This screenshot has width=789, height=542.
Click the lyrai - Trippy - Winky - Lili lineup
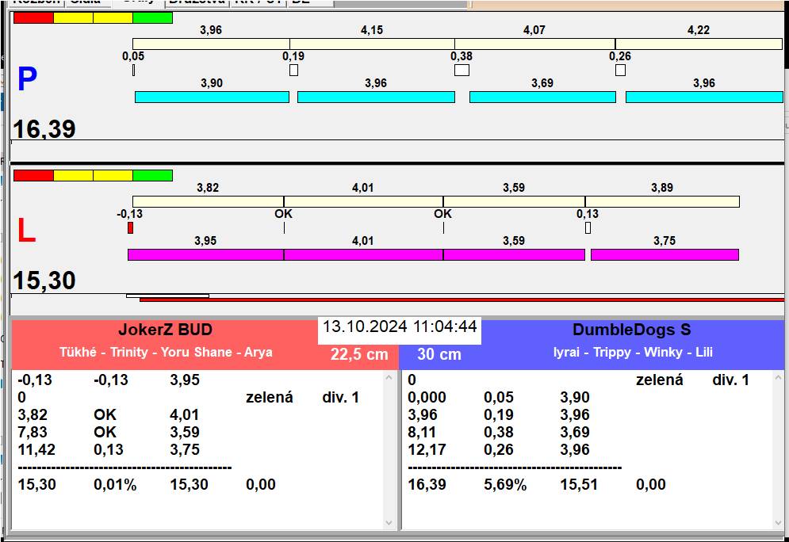click(633, 352)
